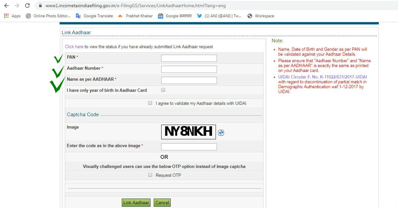Open the Prabhat Khabar bookmark

(135, 16)
